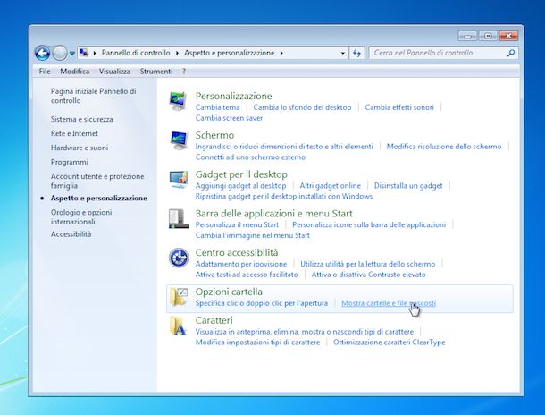Open the recent pages dropdown arrow
545x415 pixels.
click(x=72, y=54)
